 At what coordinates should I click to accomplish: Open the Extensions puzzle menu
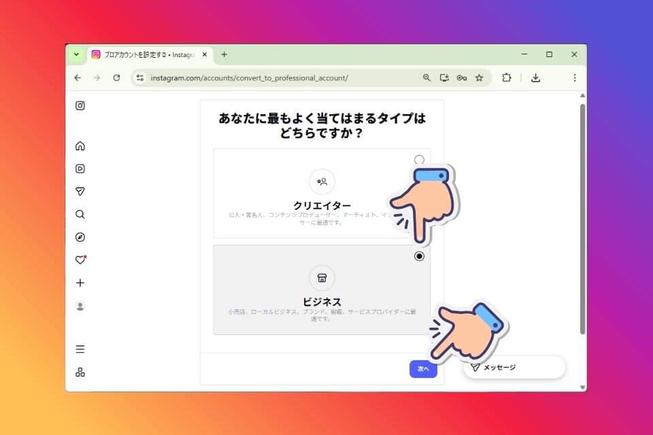tap(506, 78)
